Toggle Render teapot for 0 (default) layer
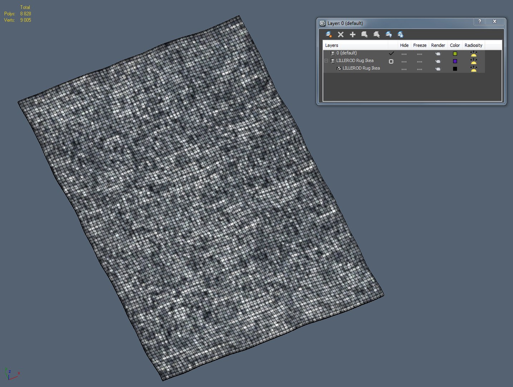 pyautogui.click(x=438, y=54)
